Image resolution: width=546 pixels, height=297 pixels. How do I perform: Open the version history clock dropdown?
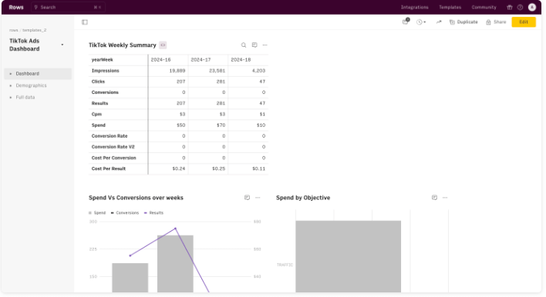(x=421, y=22)
